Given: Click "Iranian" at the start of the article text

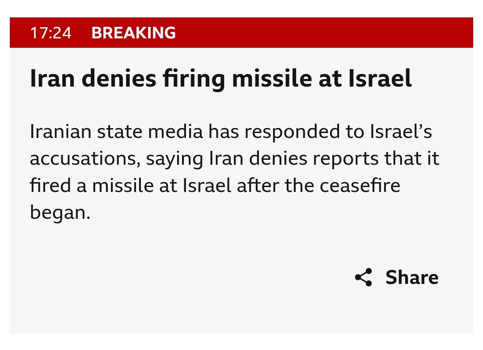Looking at the screenshot, I should [x=60, y=132].
